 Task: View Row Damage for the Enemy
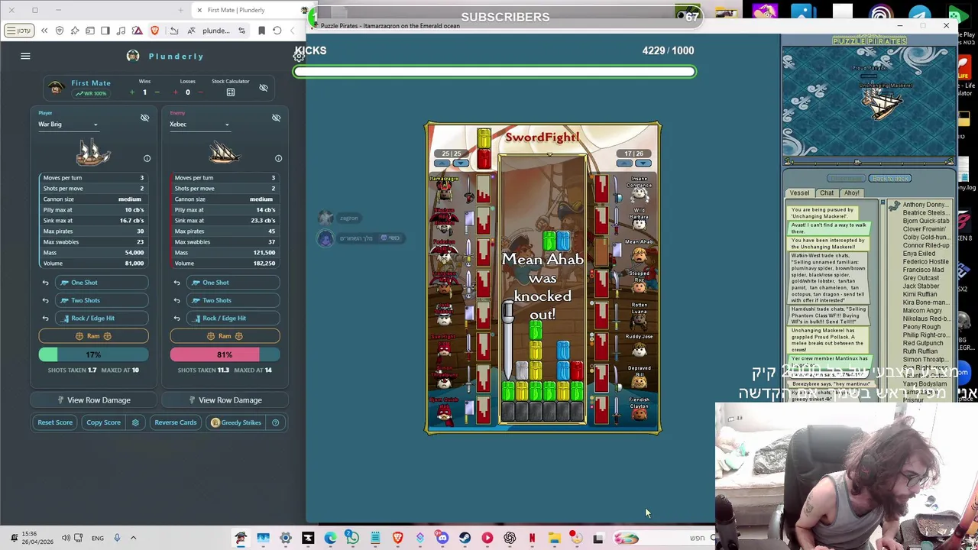(225, 400)
